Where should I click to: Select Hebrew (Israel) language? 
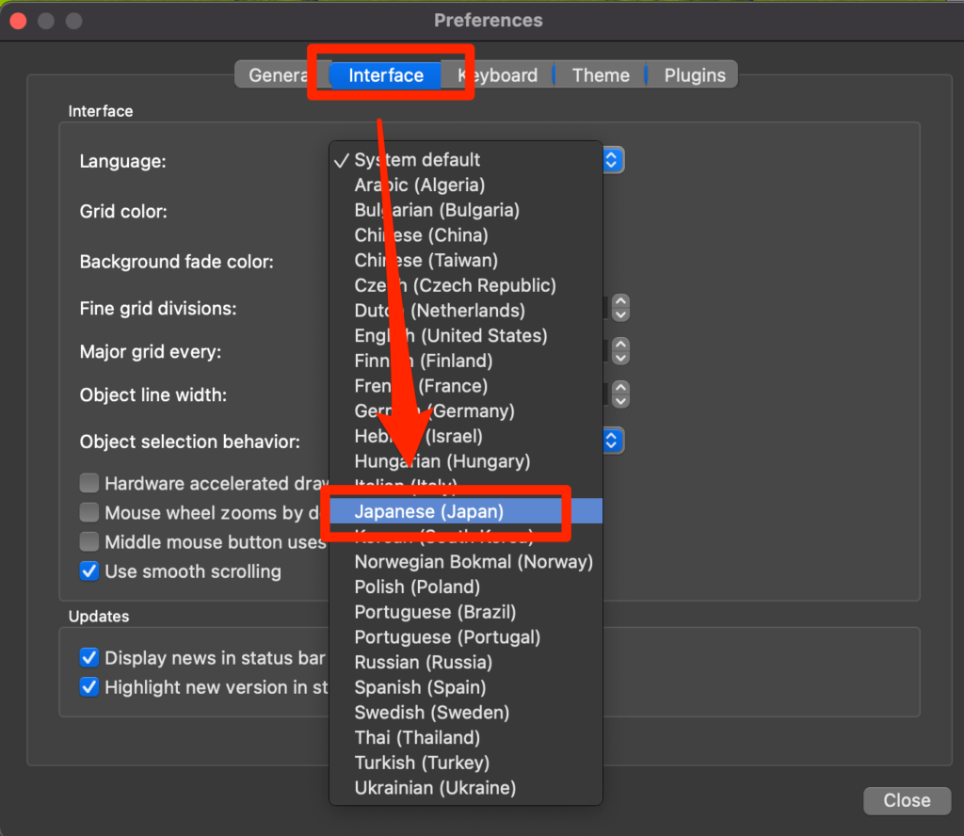point(466,437)
